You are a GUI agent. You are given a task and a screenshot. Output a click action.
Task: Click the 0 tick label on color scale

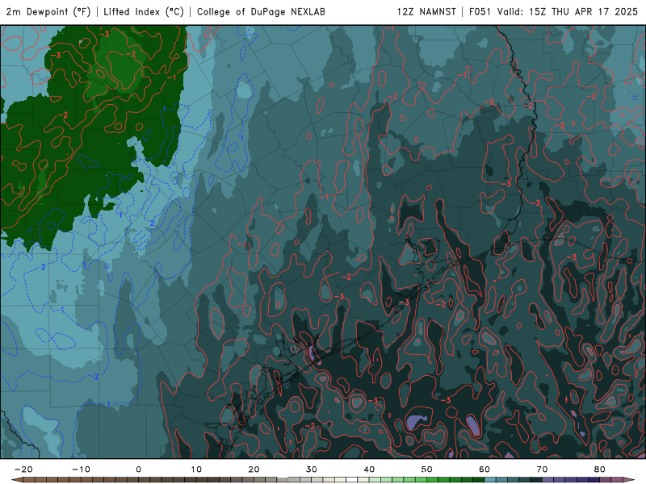(138, 469)
